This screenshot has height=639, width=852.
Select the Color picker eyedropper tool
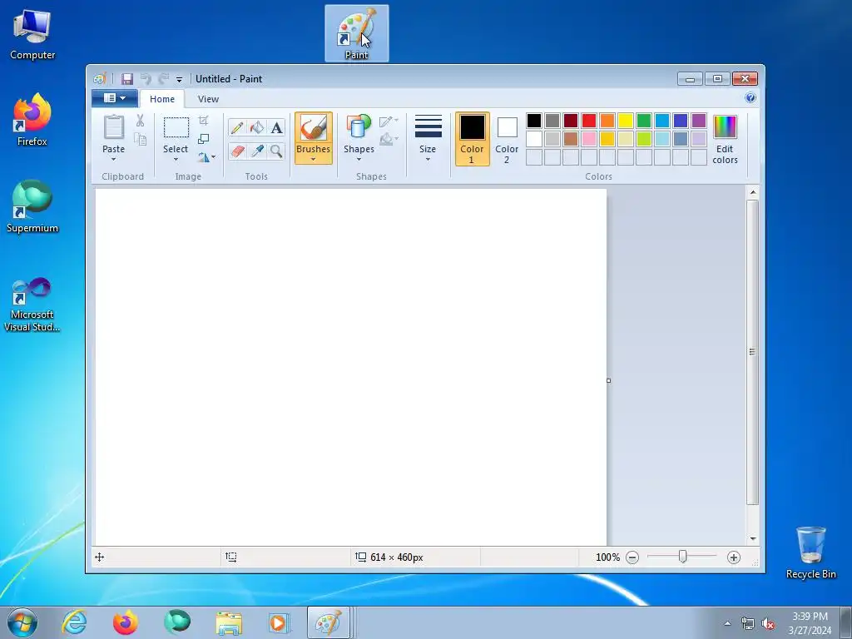pyautogui.click(x=257, y=151)
